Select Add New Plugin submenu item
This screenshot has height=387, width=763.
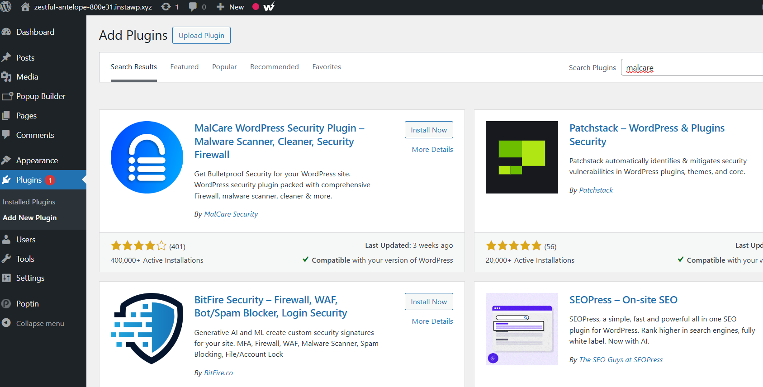[x=30, y=218]
